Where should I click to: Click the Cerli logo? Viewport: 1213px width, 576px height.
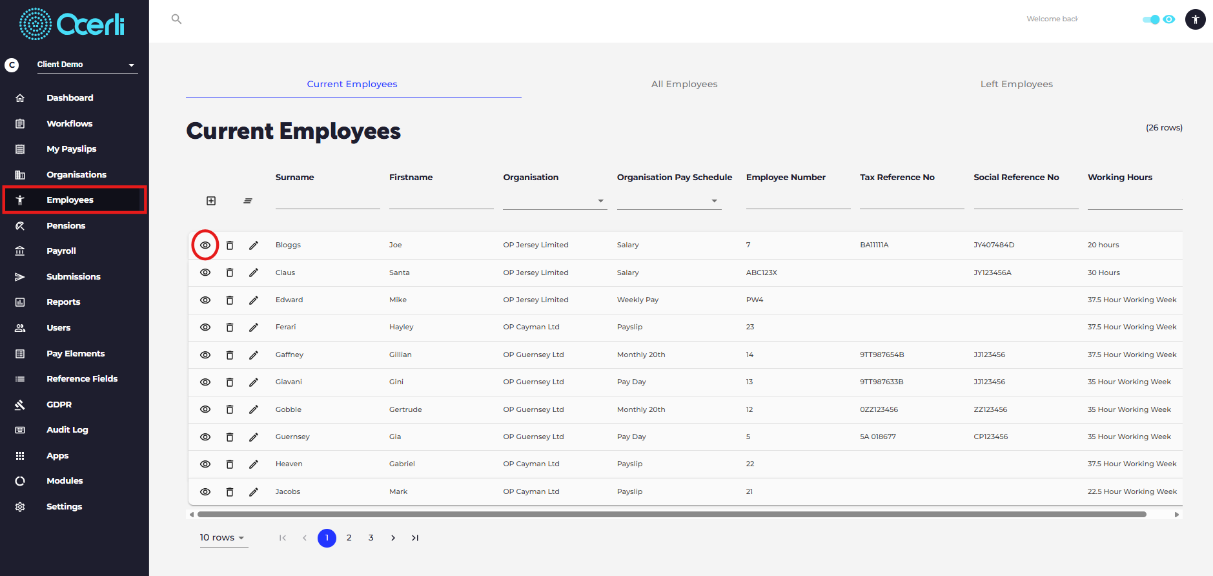(x=72, y=24)
